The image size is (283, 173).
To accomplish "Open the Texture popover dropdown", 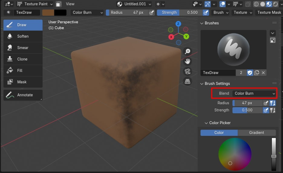I will point(242,12).
